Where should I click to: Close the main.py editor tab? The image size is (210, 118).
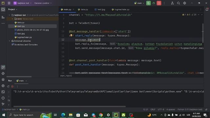click(x=73, y=10)
